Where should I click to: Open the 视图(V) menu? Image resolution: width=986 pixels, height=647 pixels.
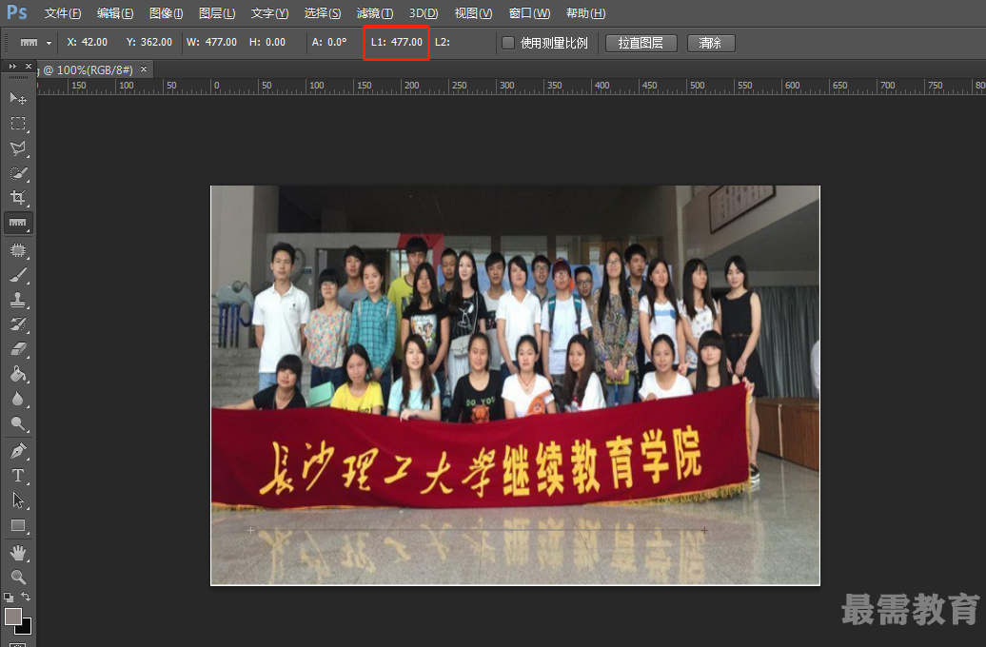click(474, 13)
